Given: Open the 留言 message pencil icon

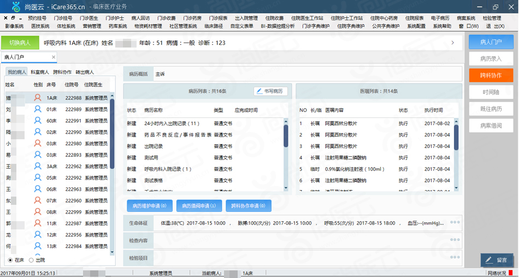Looking at the screenshot, I should 489,260.
